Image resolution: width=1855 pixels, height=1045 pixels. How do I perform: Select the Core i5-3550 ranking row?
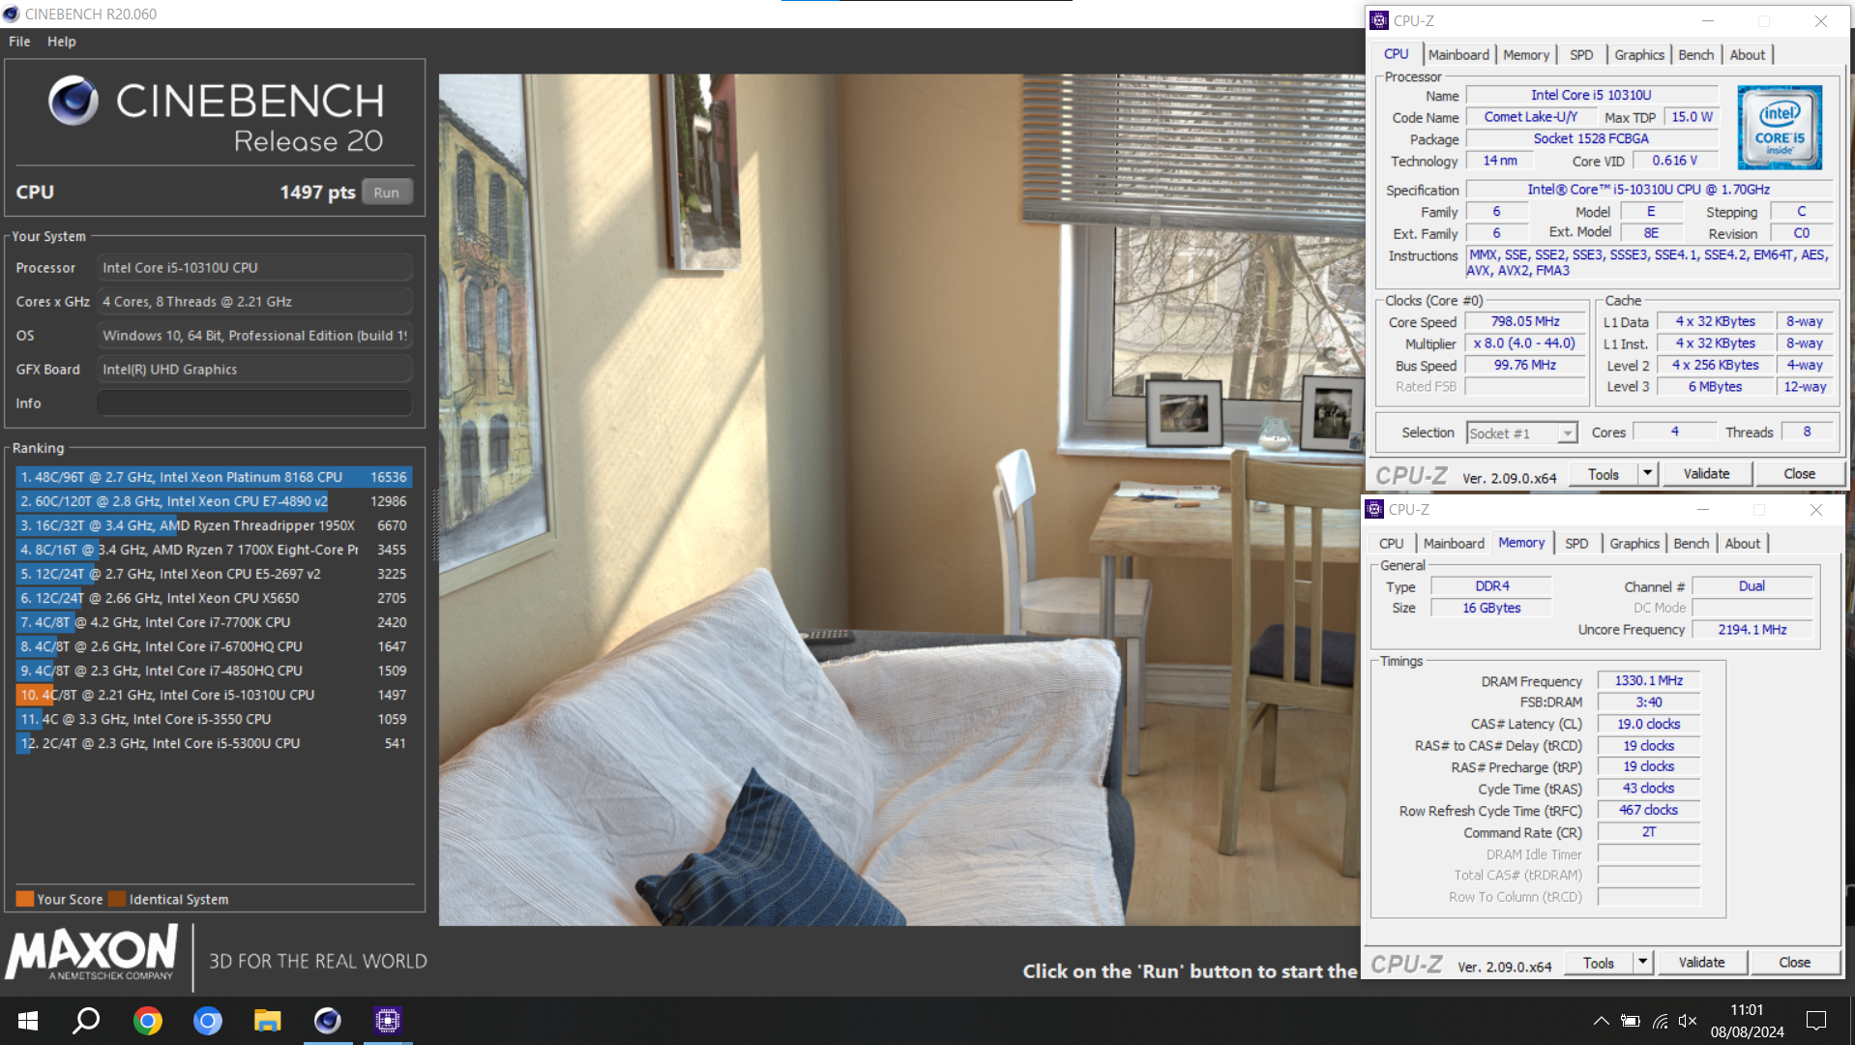coord(215,719)
